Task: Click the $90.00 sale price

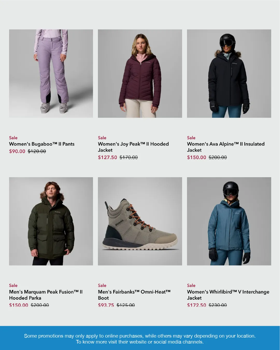Action: coord(17,151)
